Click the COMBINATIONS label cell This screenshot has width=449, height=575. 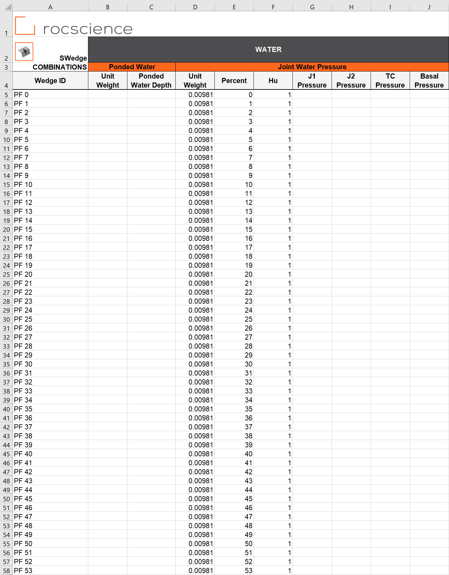pos(50,67)
